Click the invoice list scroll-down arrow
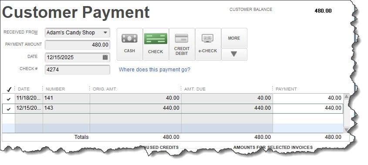Viewport: 368px width, 165px height. point(346,130)
